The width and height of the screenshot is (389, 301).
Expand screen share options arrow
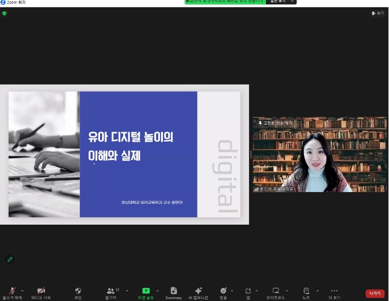point(157,291)
